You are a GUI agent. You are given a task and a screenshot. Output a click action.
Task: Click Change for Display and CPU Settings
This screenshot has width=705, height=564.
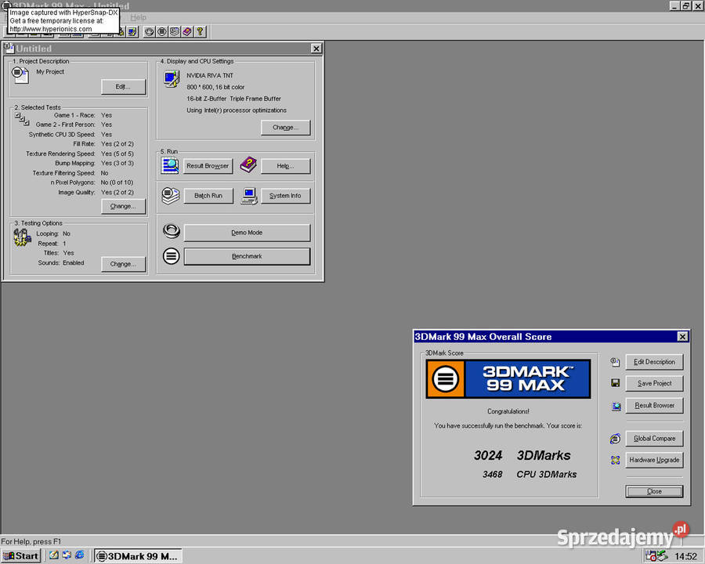pyautogui.click(x=285, y=128)
